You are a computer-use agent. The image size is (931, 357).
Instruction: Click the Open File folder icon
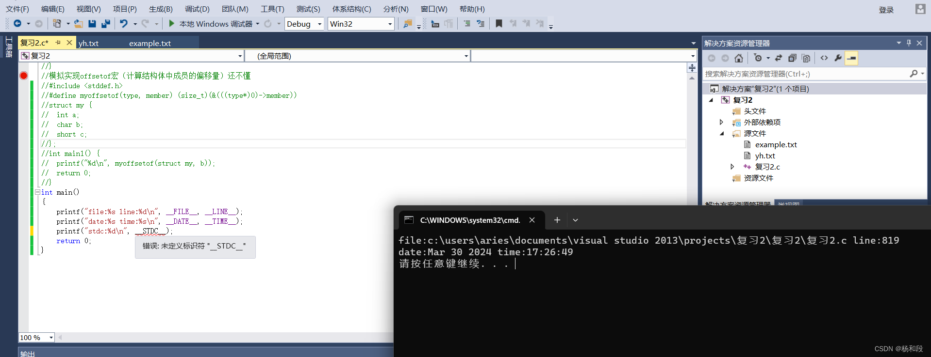[x=79, y=23]
